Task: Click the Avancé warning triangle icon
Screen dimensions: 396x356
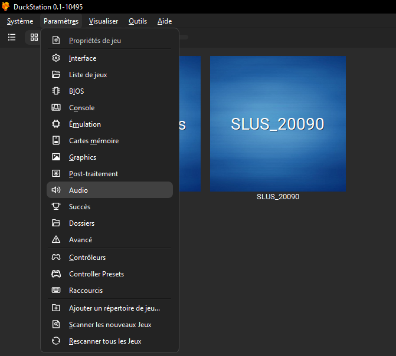Action: tap(56, 239)
